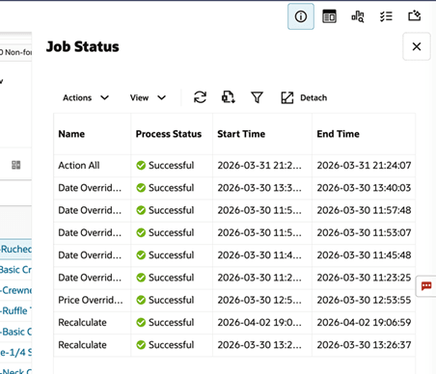This screenshot has width=436, height=374.
Task: Click end time 2026-04-02 19:06:59
Action: (x=364, y=323)
